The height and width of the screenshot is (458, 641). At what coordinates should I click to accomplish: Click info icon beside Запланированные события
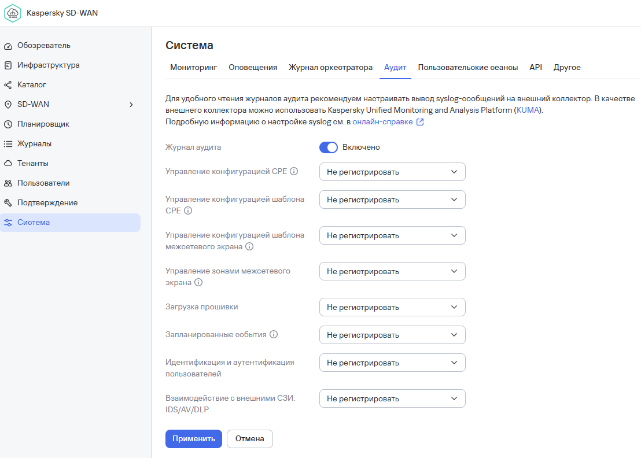coord(274,334)
